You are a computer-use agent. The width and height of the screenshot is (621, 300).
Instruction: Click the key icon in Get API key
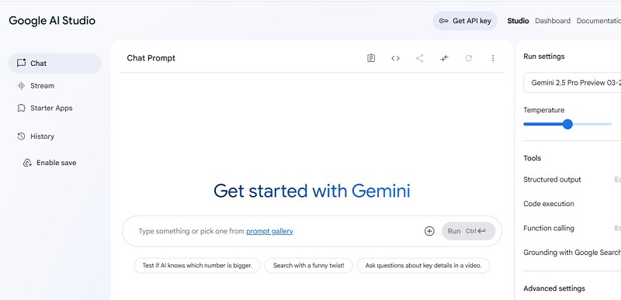[x=443, y=21]
